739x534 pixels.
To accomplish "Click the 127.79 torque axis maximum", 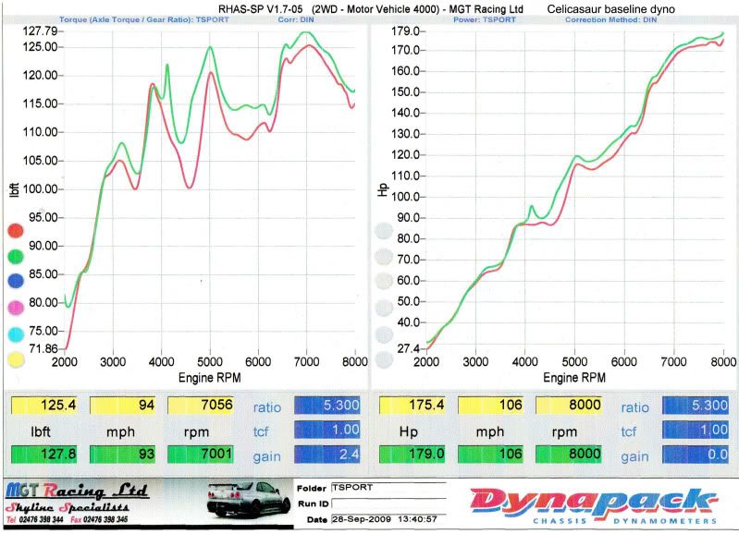I will [40, 31].
